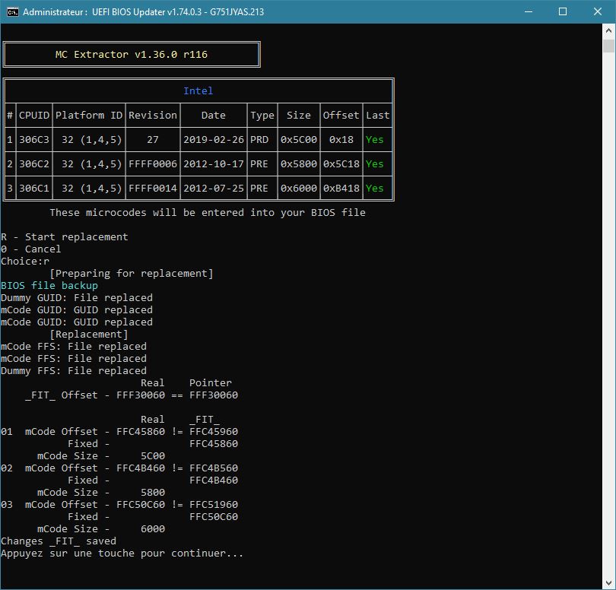This screenshot has height=590, width=616.
Task: Click the 'Type' column header
Action: 262,115
